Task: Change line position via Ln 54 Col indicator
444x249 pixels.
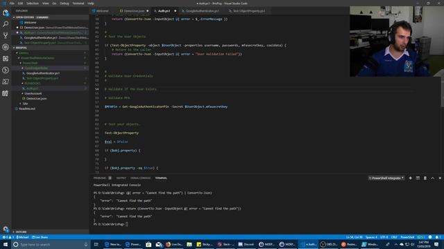Action: [x=354, y=237]
